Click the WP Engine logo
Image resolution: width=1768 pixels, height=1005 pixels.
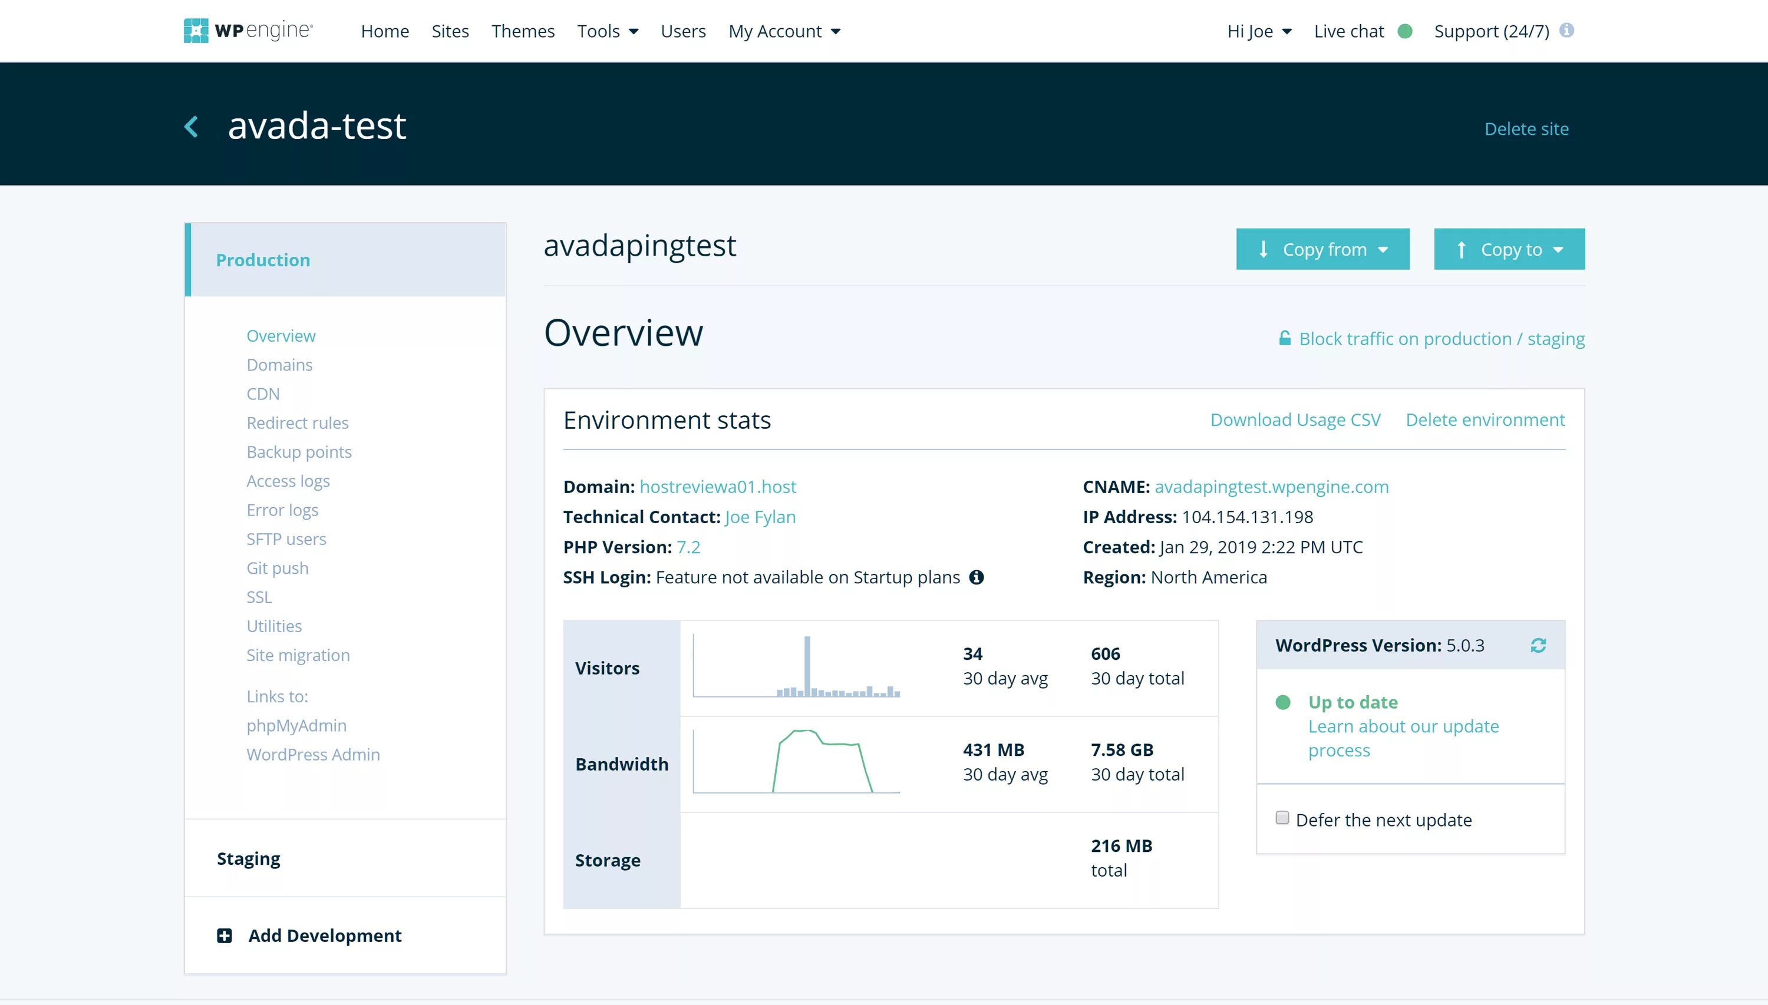click(248, 31)
